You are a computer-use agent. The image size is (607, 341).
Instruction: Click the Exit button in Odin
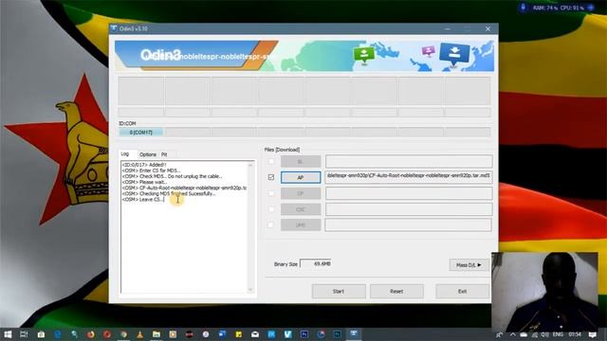[462, 291]
